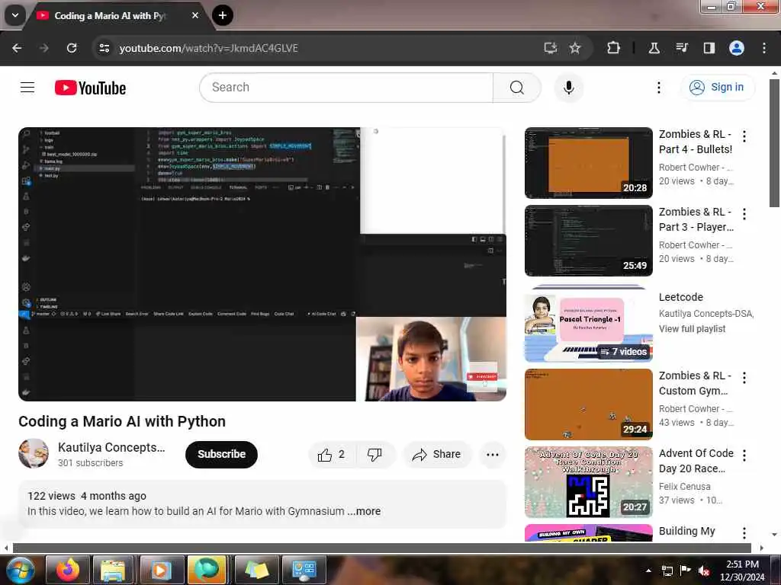Open Zombies & RL Part 4 Bullets title
The image size is (781, 585).
696,142
